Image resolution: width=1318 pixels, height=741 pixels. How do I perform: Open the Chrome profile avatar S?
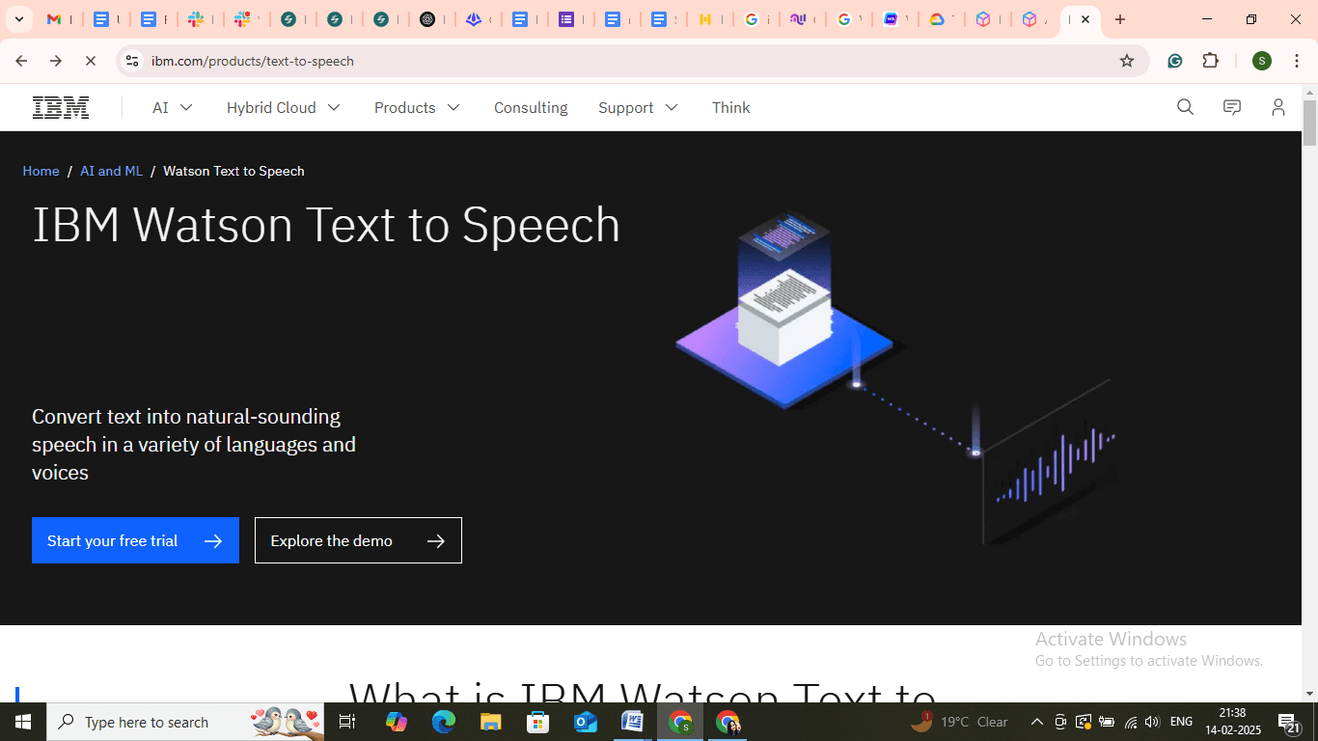coord(1262,61)
